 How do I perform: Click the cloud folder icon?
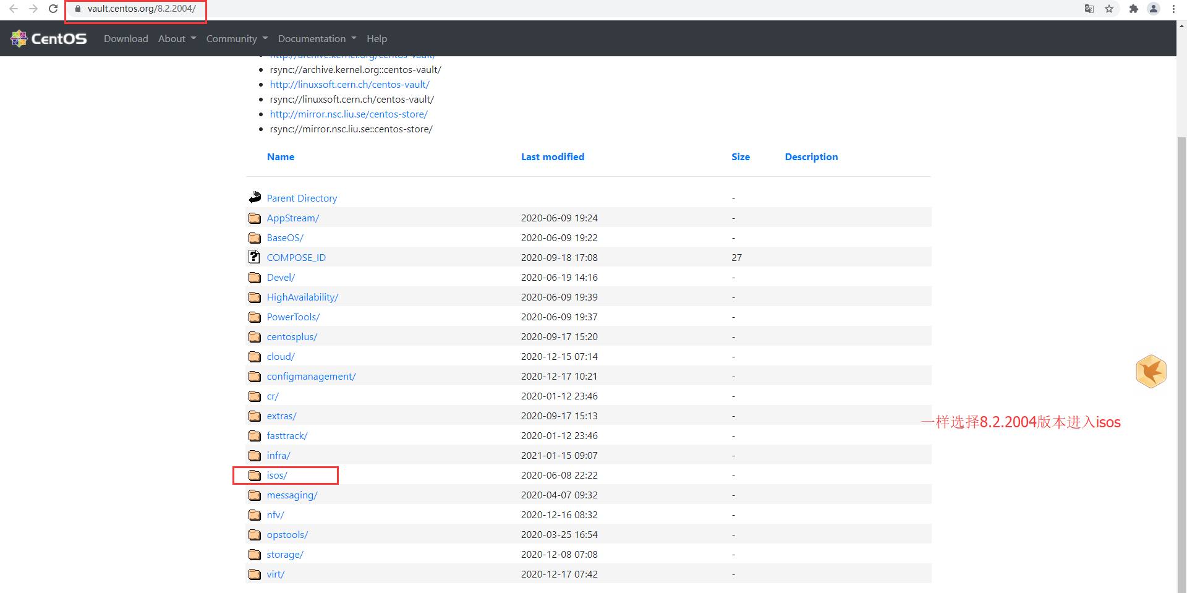point(255,356)
